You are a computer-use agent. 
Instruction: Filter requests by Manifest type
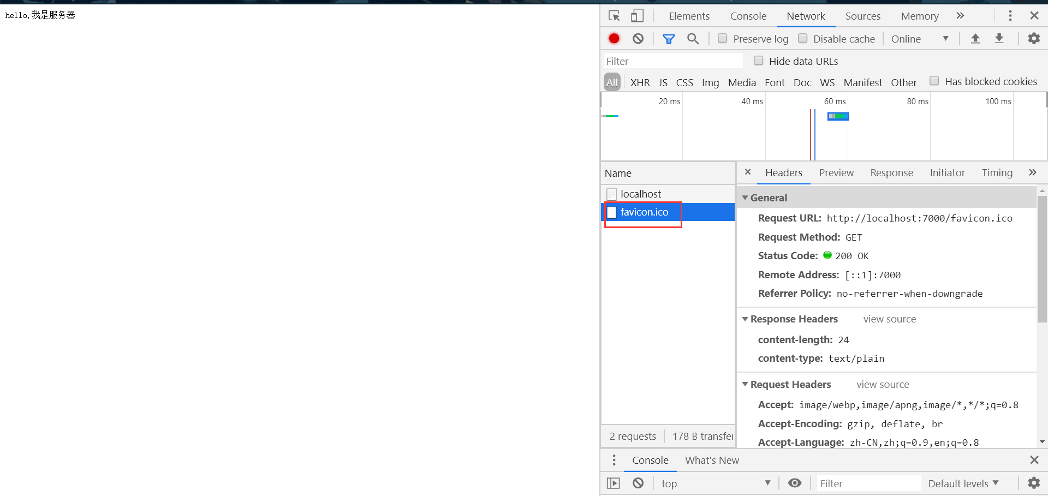pos(862,82)
